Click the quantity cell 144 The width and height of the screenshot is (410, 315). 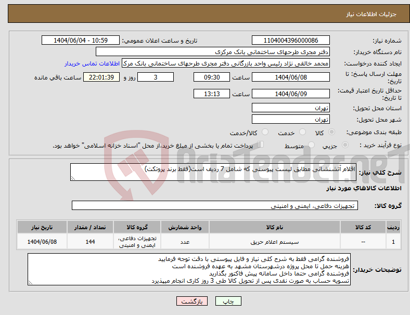tap(90, 242)
